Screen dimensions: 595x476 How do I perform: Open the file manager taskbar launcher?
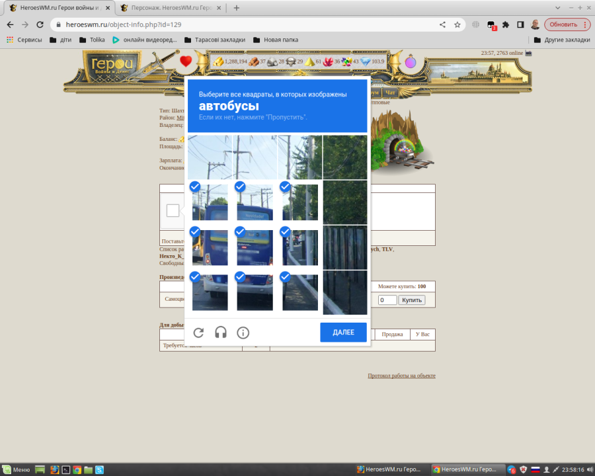coord(88,469)
